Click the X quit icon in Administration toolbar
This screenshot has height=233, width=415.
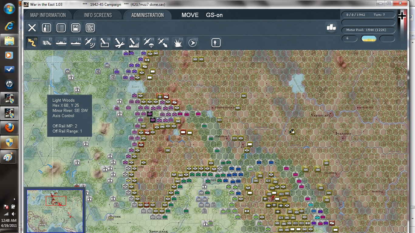32,28
